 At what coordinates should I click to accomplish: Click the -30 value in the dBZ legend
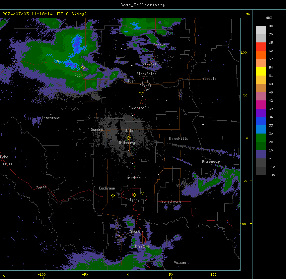(x=272, y=175)
